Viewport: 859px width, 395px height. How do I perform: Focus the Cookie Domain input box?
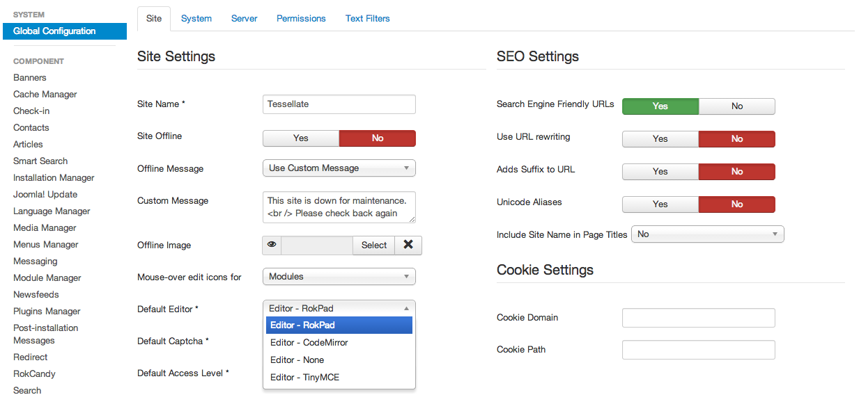[x=698, y=318]
